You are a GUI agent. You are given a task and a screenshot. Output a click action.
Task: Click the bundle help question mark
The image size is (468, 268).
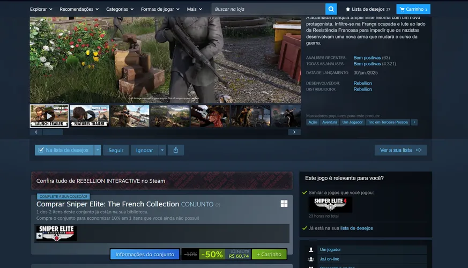pos(218,205)
